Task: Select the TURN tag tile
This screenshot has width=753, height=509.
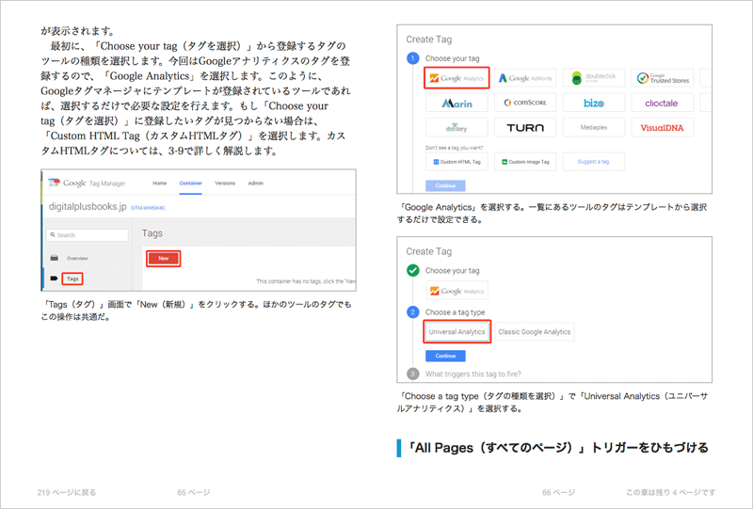Action: pyautogui.click(x=525, y=128)
